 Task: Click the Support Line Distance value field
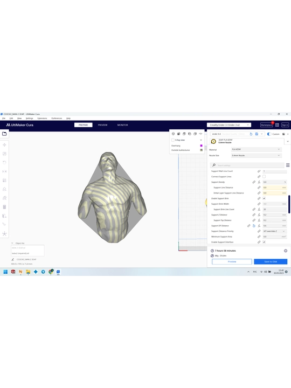[x=274, y=188]
